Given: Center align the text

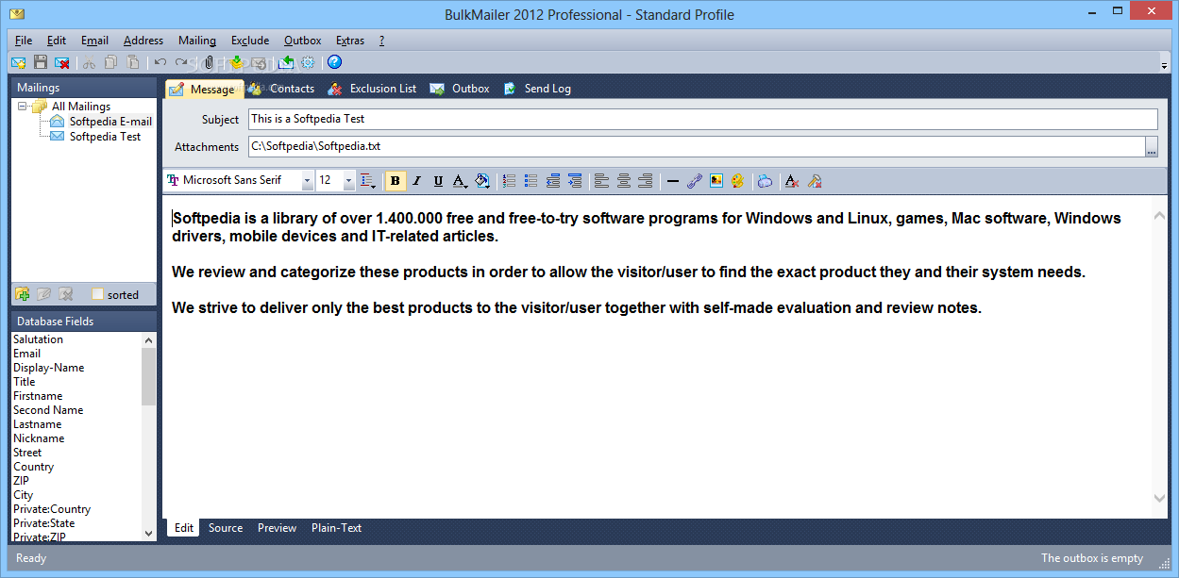Looking at the screenshot, I should click(x=624, y=181).
